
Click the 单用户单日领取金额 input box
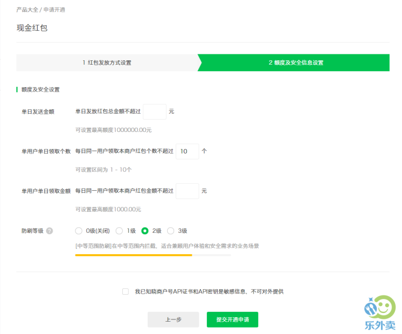(187, 191)
